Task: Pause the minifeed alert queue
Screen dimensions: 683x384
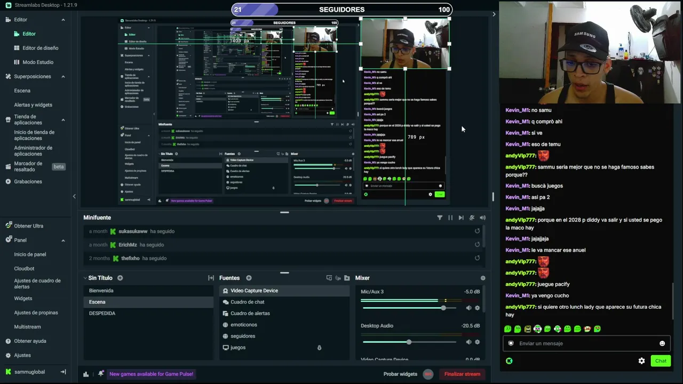Action: pyautogui.click(x=450, y=218)
